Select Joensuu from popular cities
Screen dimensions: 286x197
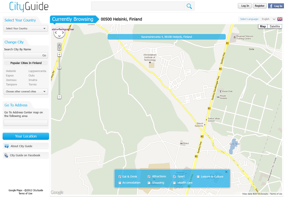coord(11,80)
